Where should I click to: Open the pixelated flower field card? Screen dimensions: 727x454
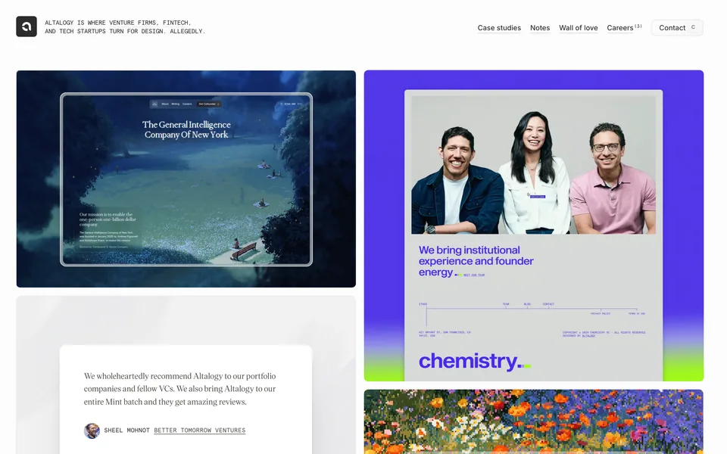point(534,421)
